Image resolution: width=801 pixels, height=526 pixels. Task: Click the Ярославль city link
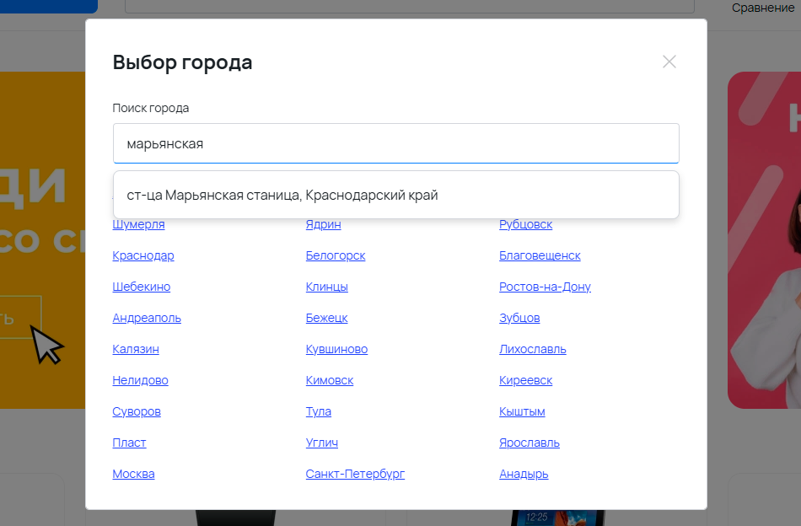point(530,443)
